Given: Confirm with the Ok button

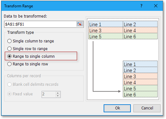Looking at the screenshot, I should pyautogui.click(x=117, y=108).
